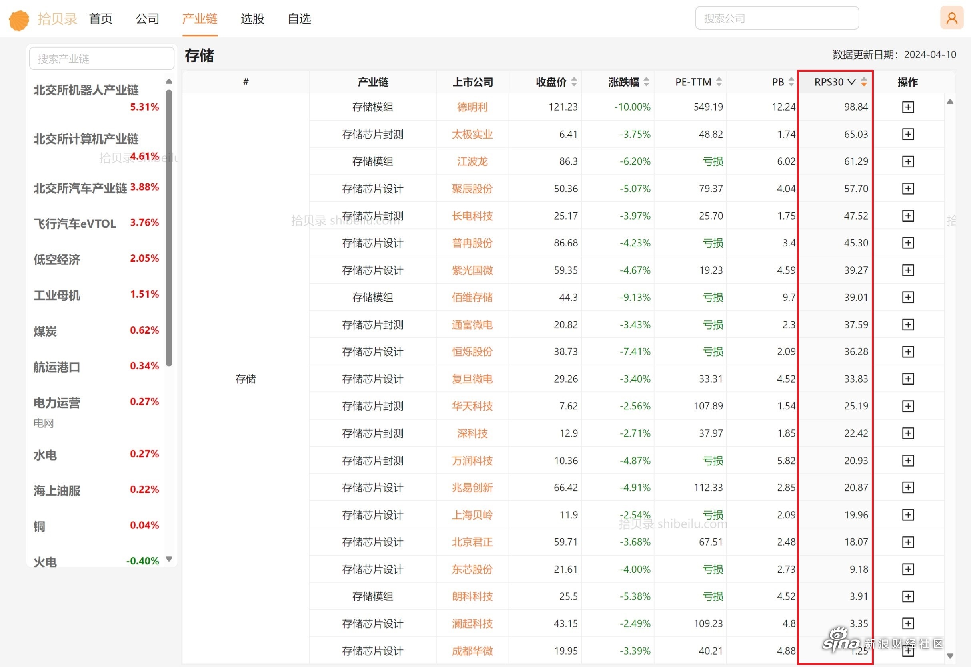Click the plus icon in 佰维存储 row

click(x=907, y=297)
